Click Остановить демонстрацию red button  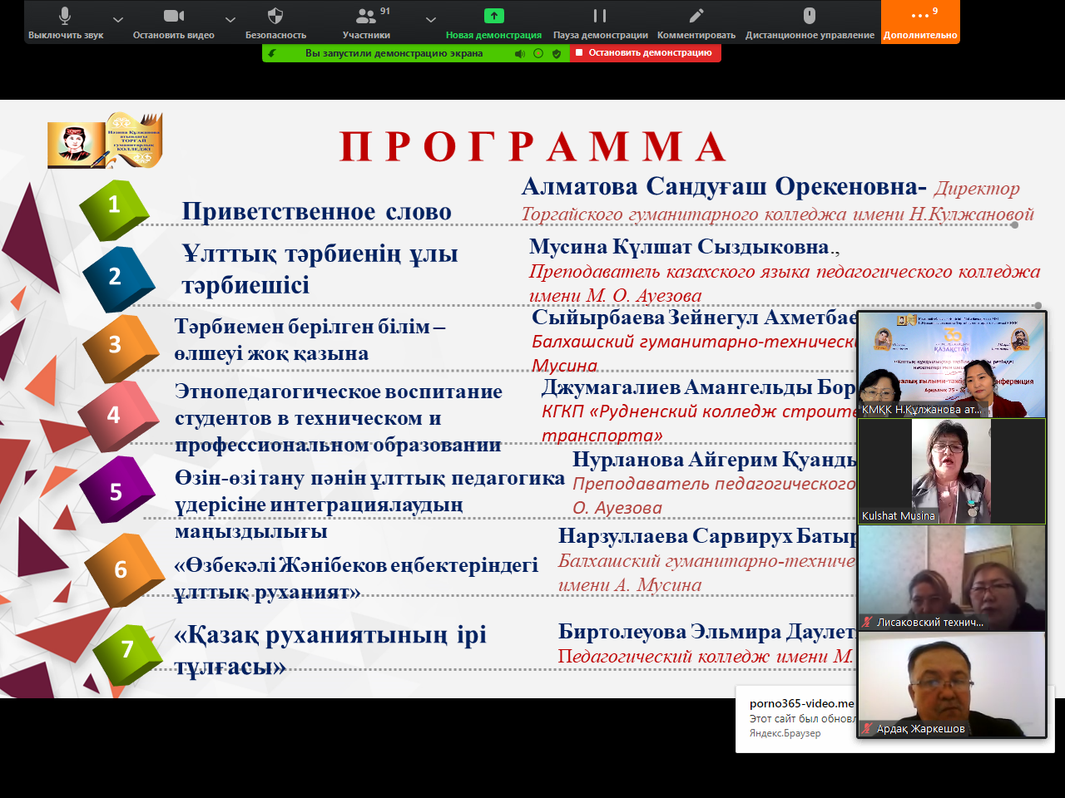tap(646, 53)
